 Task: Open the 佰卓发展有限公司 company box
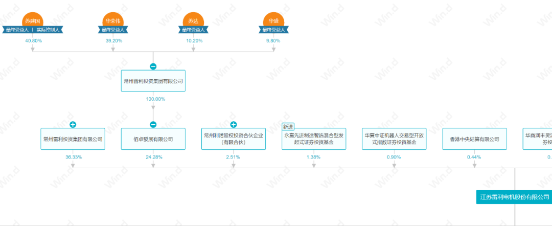coord(153,139)
